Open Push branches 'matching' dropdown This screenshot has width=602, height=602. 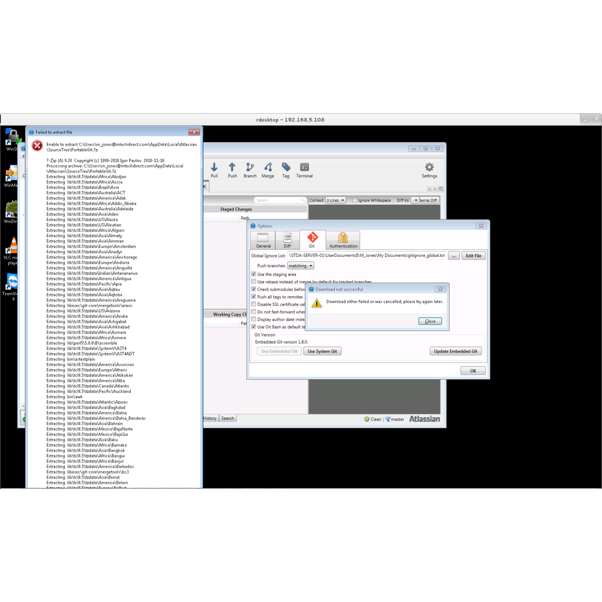(x=301, y=266)
